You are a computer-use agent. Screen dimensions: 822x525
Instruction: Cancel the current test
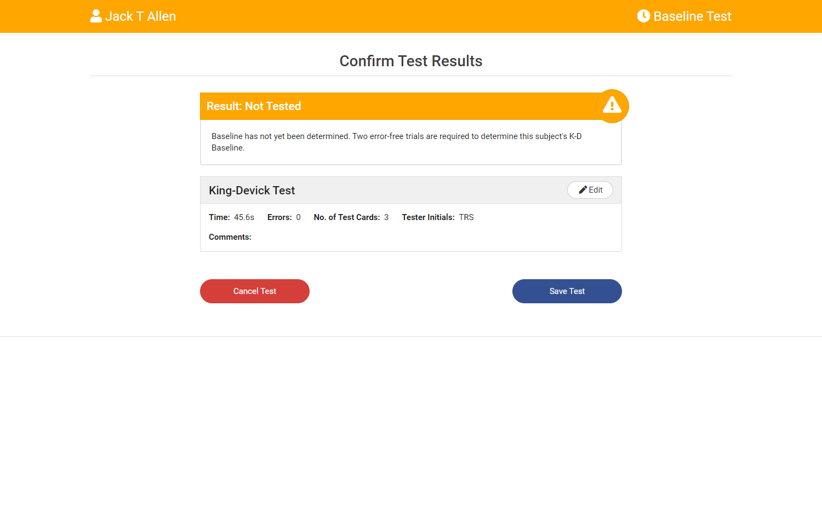[x=254, y=291]
